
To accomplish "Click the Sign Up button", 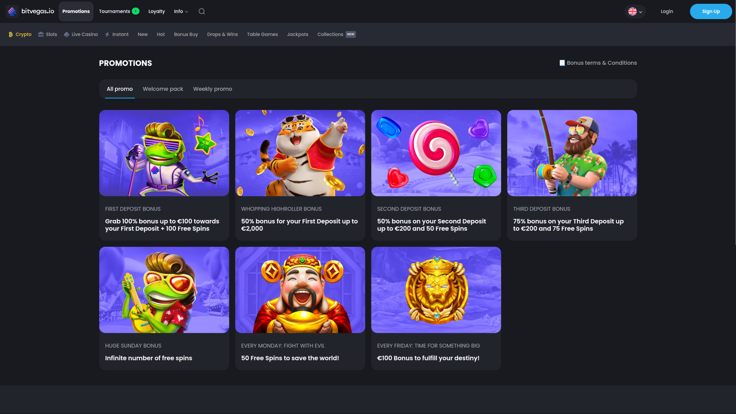I will pyautogui.click(x=710, y=11).
